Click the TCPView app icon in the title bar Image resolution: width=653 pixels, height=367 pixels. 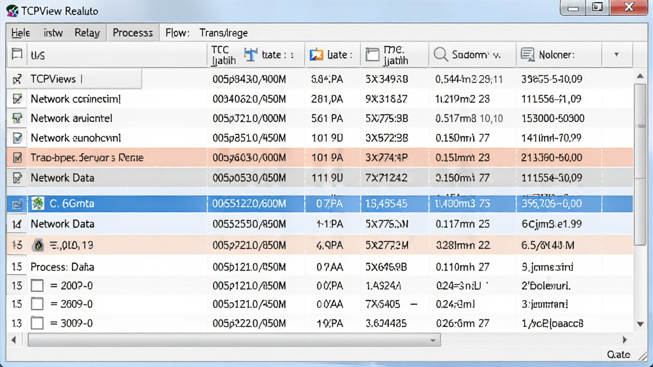12,11
